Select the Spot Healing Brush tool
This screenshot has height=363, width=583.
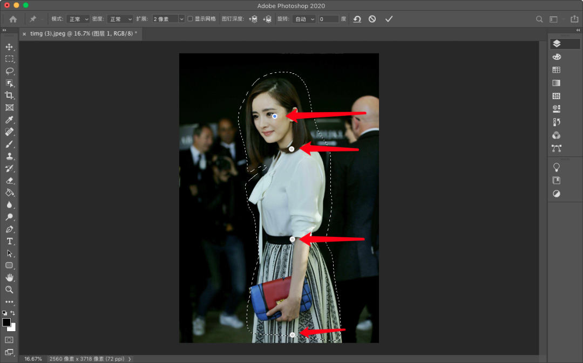9,132
